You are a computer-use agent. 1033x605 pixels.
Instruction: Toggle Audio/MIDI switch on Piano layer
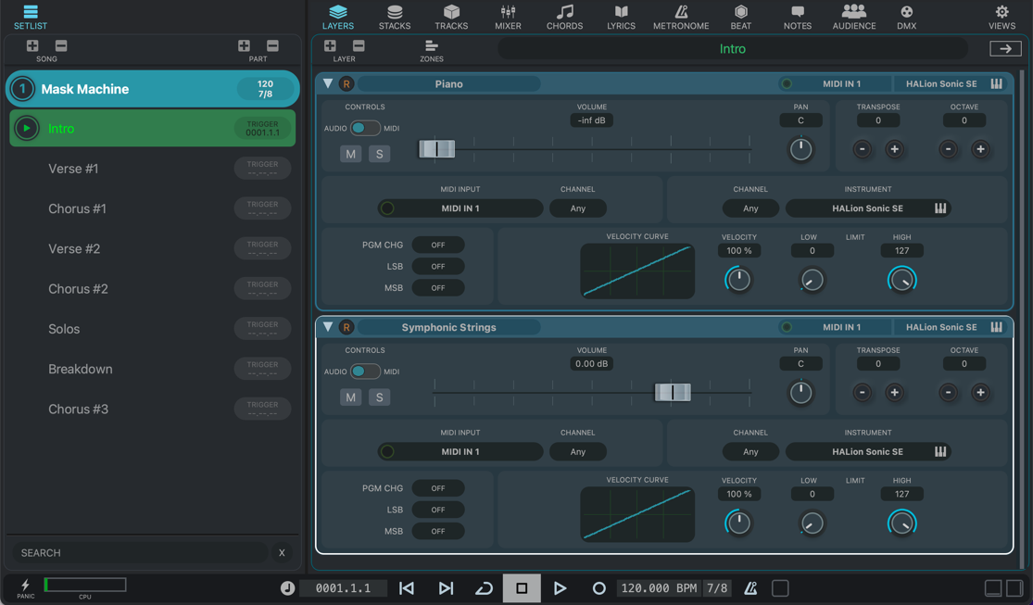click(365, 128)
